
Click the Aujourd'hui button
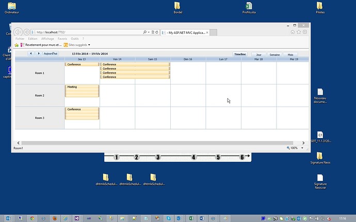click(51, 54)
